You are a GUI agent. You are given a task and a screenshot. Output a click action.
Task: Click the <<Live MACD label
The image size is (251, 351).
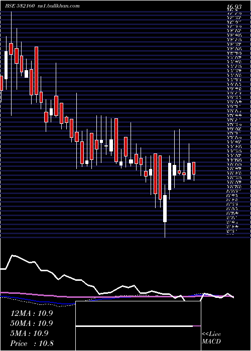tap(211, 338)
